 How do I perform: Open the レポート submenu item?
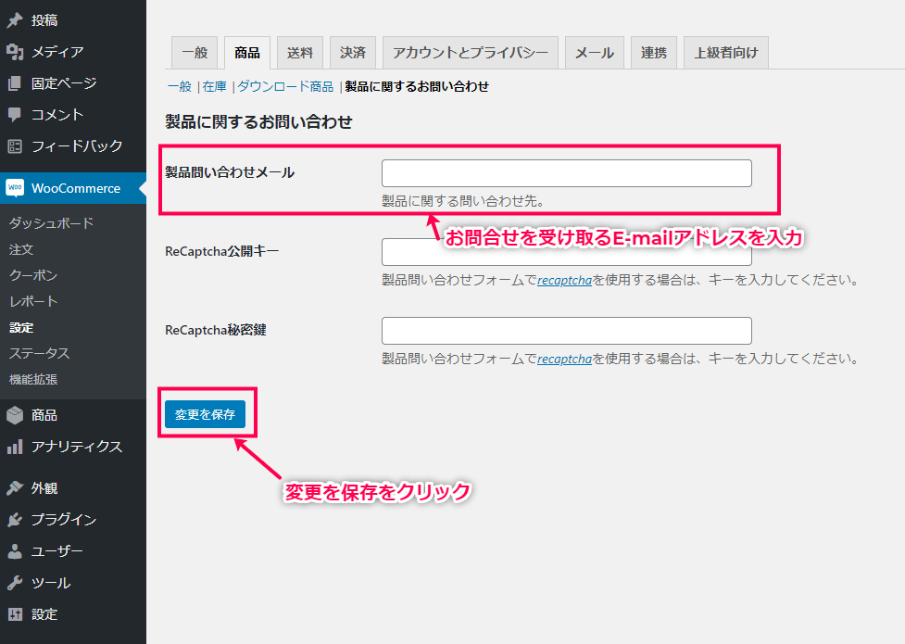coord(33,301)
